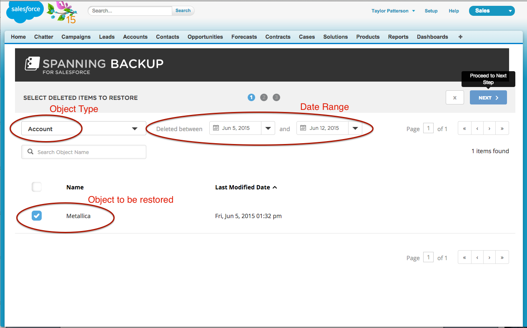
Task: Open the Setup link
Action: (x=431, y=11)
